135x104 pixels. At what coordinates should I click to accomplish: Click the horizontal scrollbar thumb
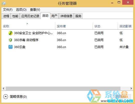pyautogui.click(x=63, y=88)
